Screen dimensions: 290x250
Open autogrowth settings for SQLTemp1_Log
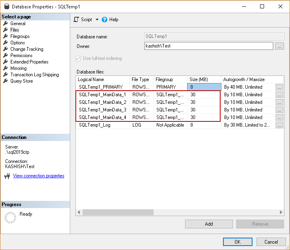click(x=279, y=125)
